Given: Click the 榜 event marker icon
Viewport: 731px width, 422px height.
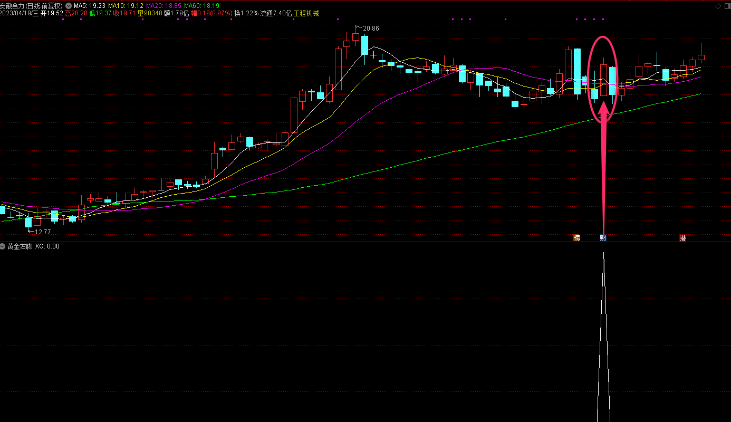Looking at the screenshot, I should (x=576, y=238).
